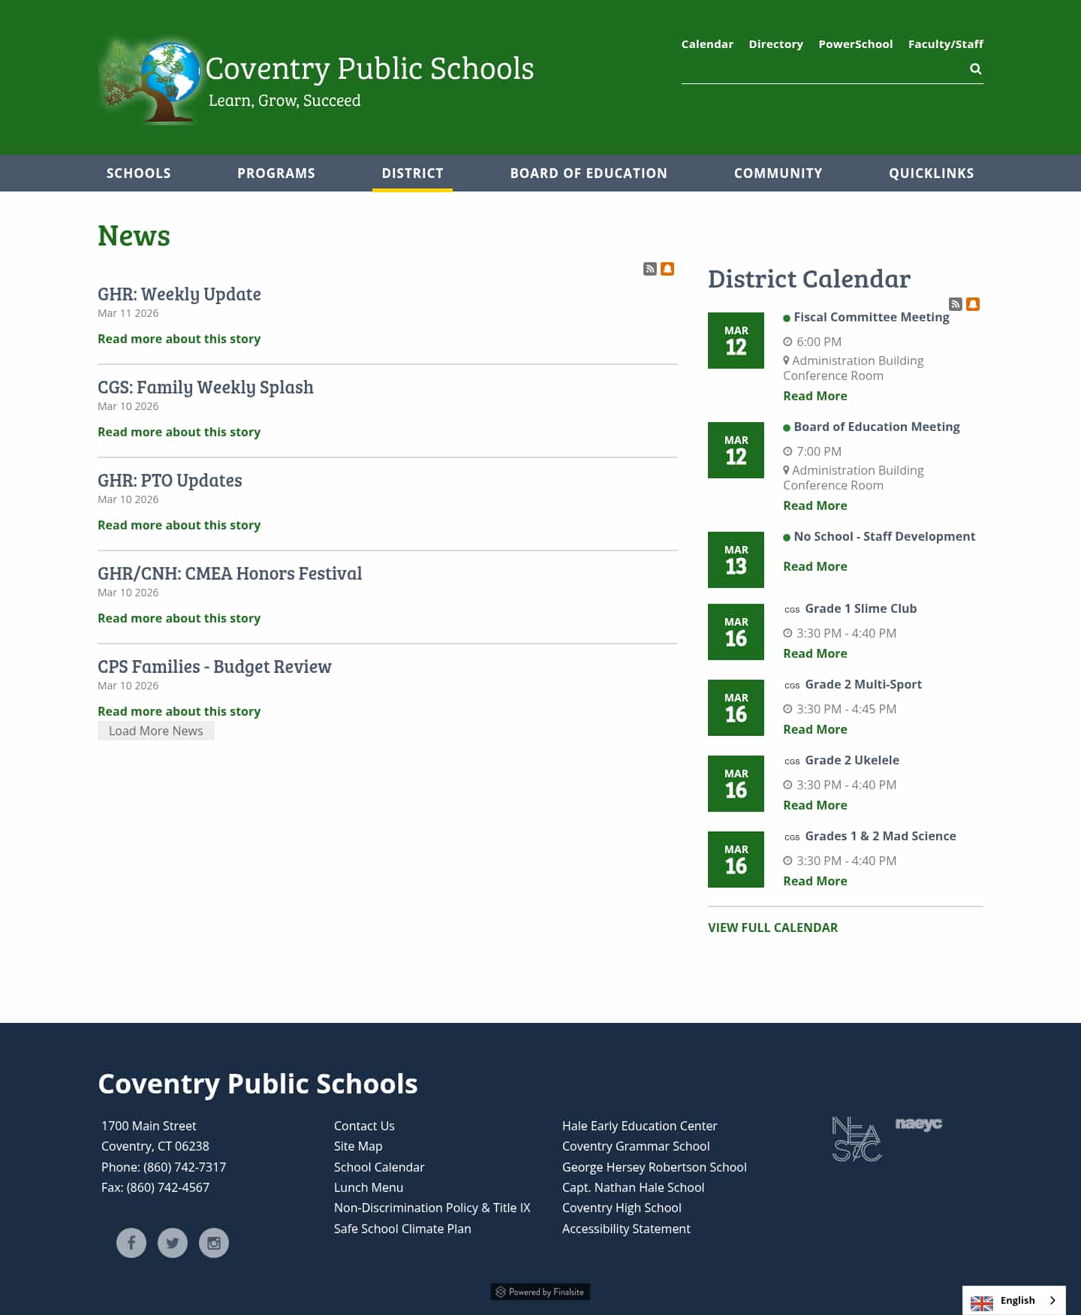Click the District Calendar alerts bell icon
The image size is (1081, 1315).
click(x=973, y=304)
